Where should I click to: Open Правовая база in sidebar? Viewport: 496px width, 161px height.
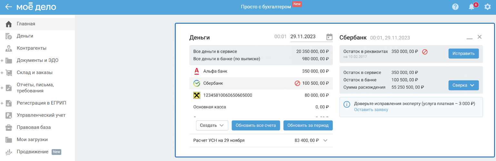pyautogui.click(x=37, y=127)
